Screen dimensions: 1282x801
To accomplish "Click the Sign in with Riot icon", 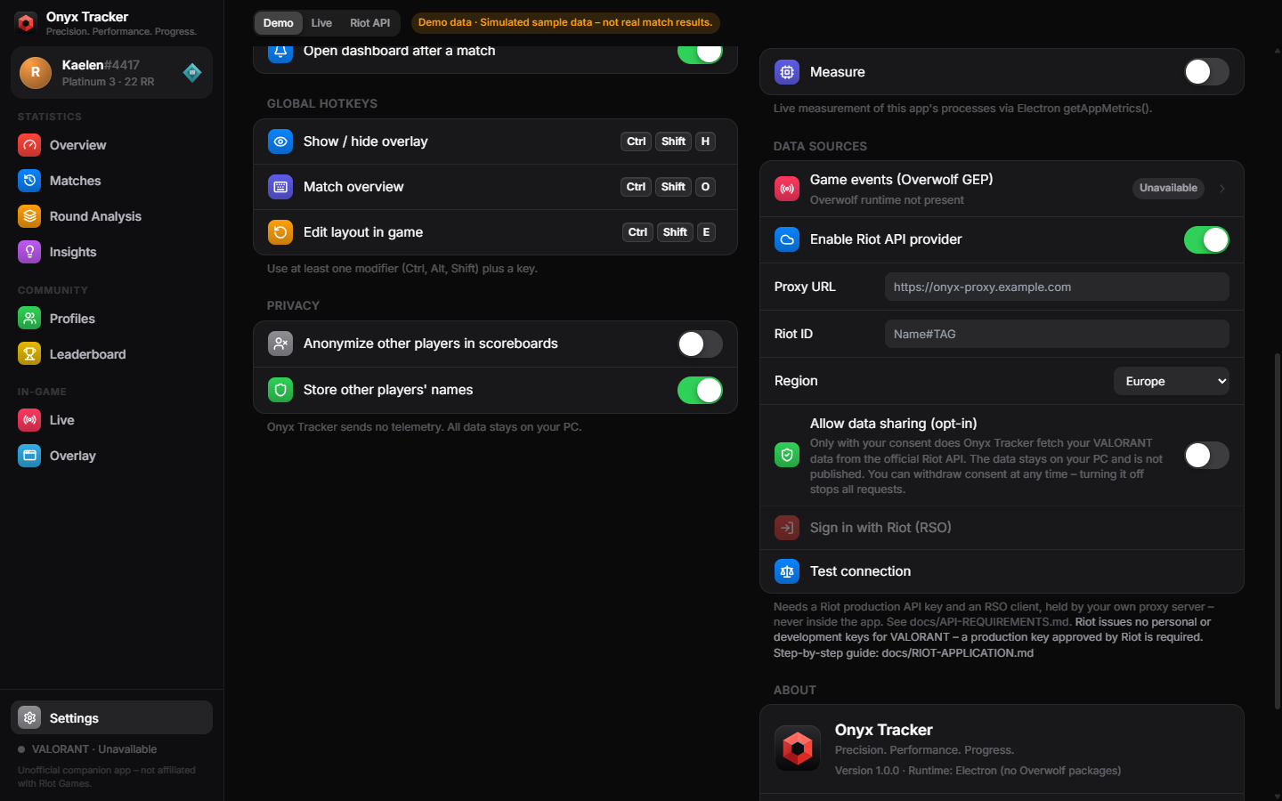I will [x=787, y=528].
